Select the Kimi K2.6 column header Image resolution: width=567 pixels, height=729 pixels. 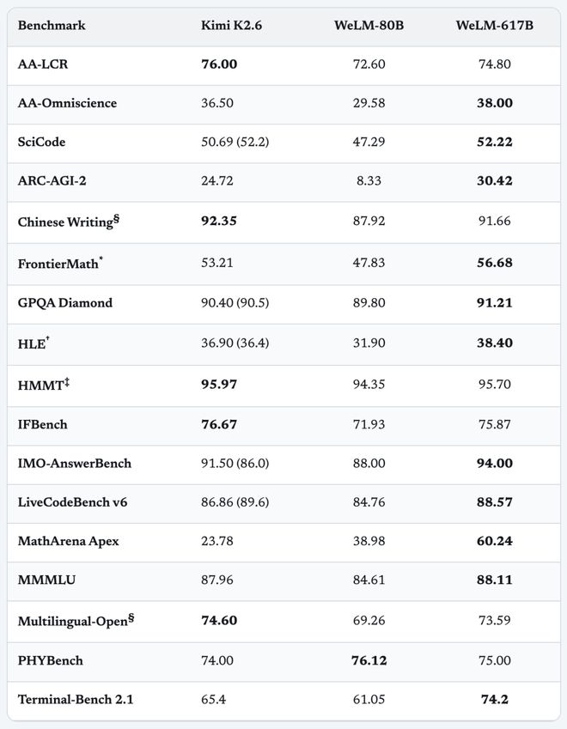231,25
